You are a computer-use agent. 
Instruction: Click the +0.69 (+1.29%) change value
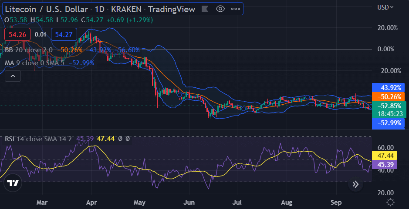[x=131, y=20]
